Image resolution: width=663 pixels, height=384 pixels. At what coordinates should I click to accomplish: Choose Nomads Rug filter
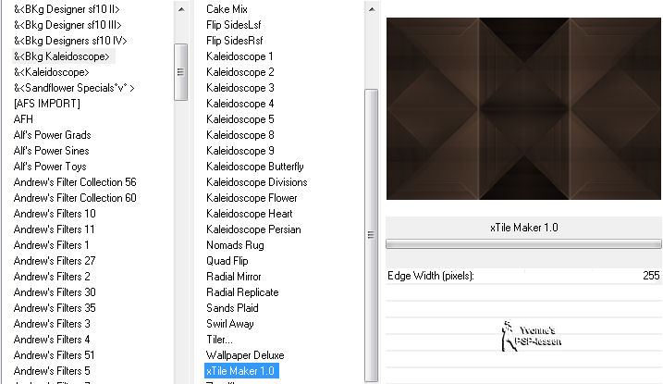235,245
